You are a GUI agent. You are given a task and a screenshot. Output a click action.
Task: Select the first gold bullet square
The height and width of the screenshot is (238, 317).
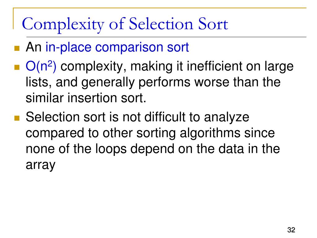(17, 48)
